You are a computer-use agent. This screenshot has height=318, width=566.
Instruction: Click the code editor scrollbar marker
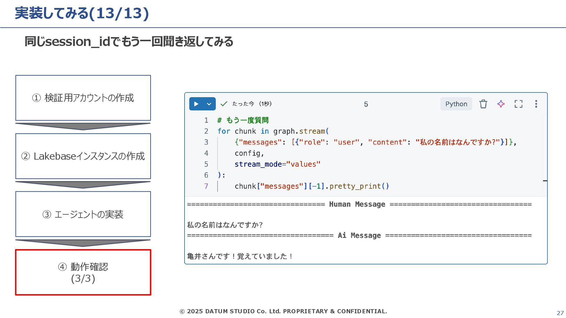(x=545, y=181)
